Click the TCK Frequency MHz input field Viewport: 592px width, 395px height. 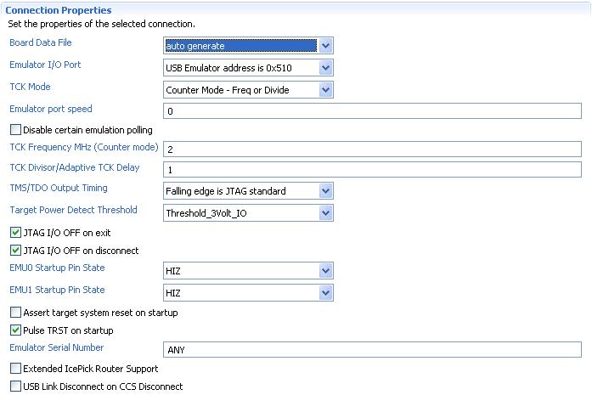coord(372,149)
